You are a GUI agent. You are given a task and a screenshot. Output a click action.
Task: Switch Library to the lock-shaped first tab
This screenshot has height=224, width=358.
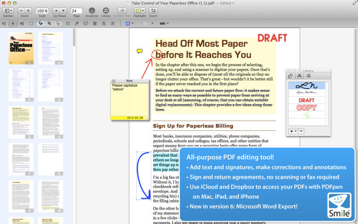(291, 76)
